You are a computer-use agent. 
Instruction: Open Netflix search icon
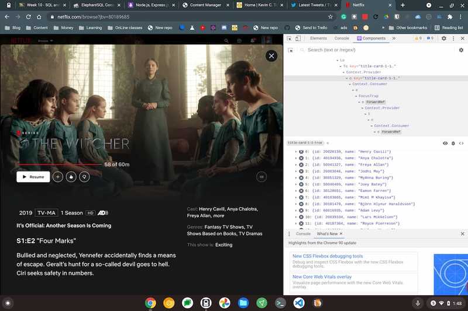pos(226,40)
